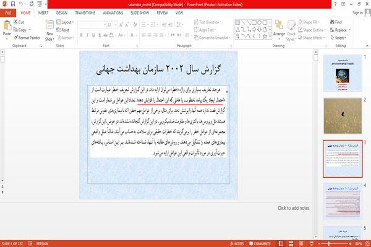Open Shape Outline color menu
This screenshot has width=371, height=247.
(312, 30)
